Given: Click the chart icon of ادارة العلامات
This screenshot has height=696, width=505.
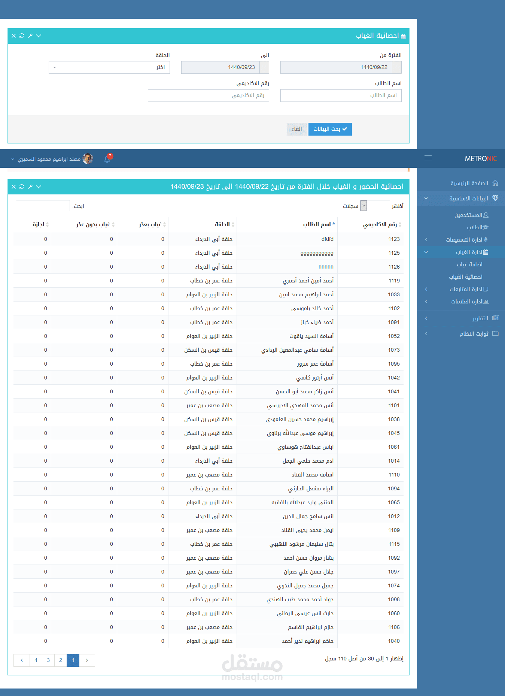Looking at the screenshot, I should (486, 302).
